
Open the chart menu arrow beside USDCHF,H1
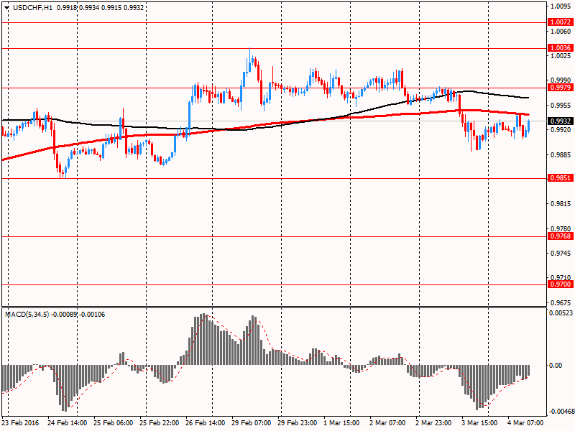6,8
